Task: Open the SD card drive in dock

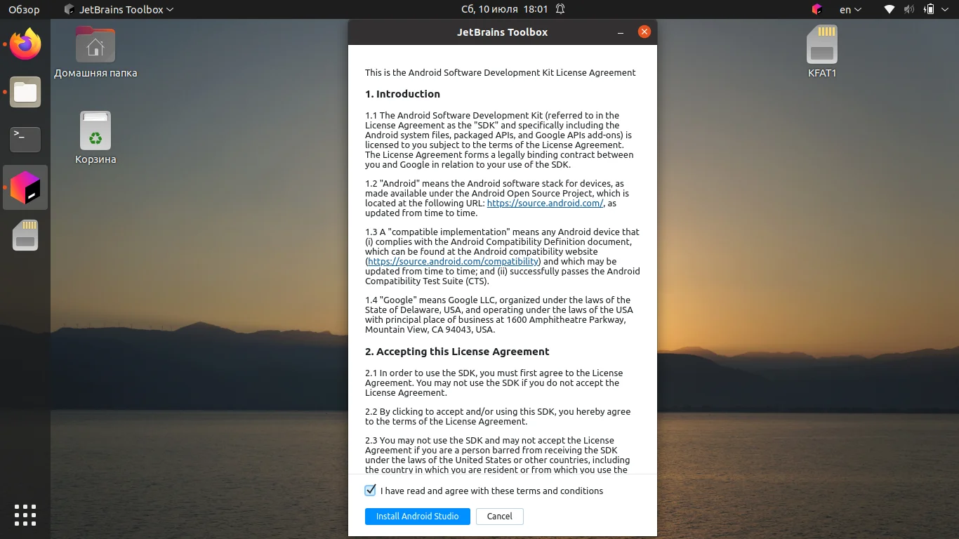Action: pos(25,235)
